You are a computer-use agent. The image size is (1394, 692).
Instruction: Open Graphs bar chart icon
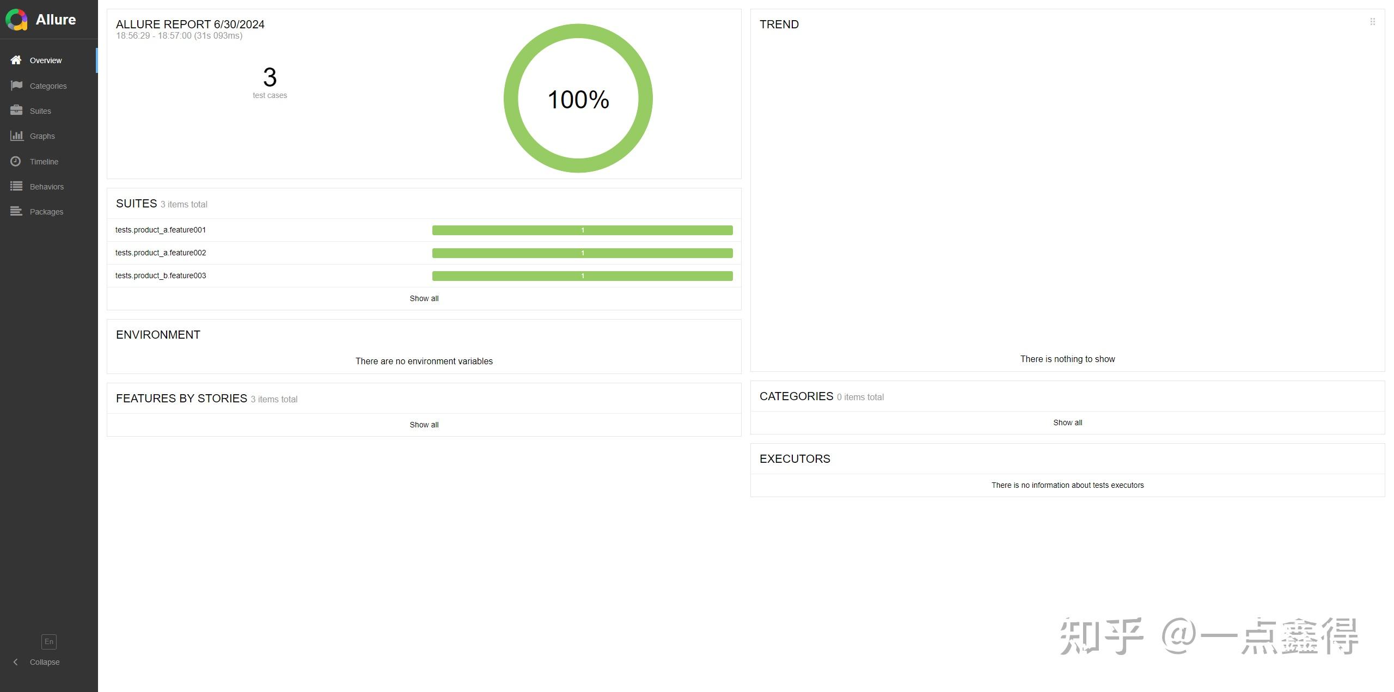click(x=16, y=136)
